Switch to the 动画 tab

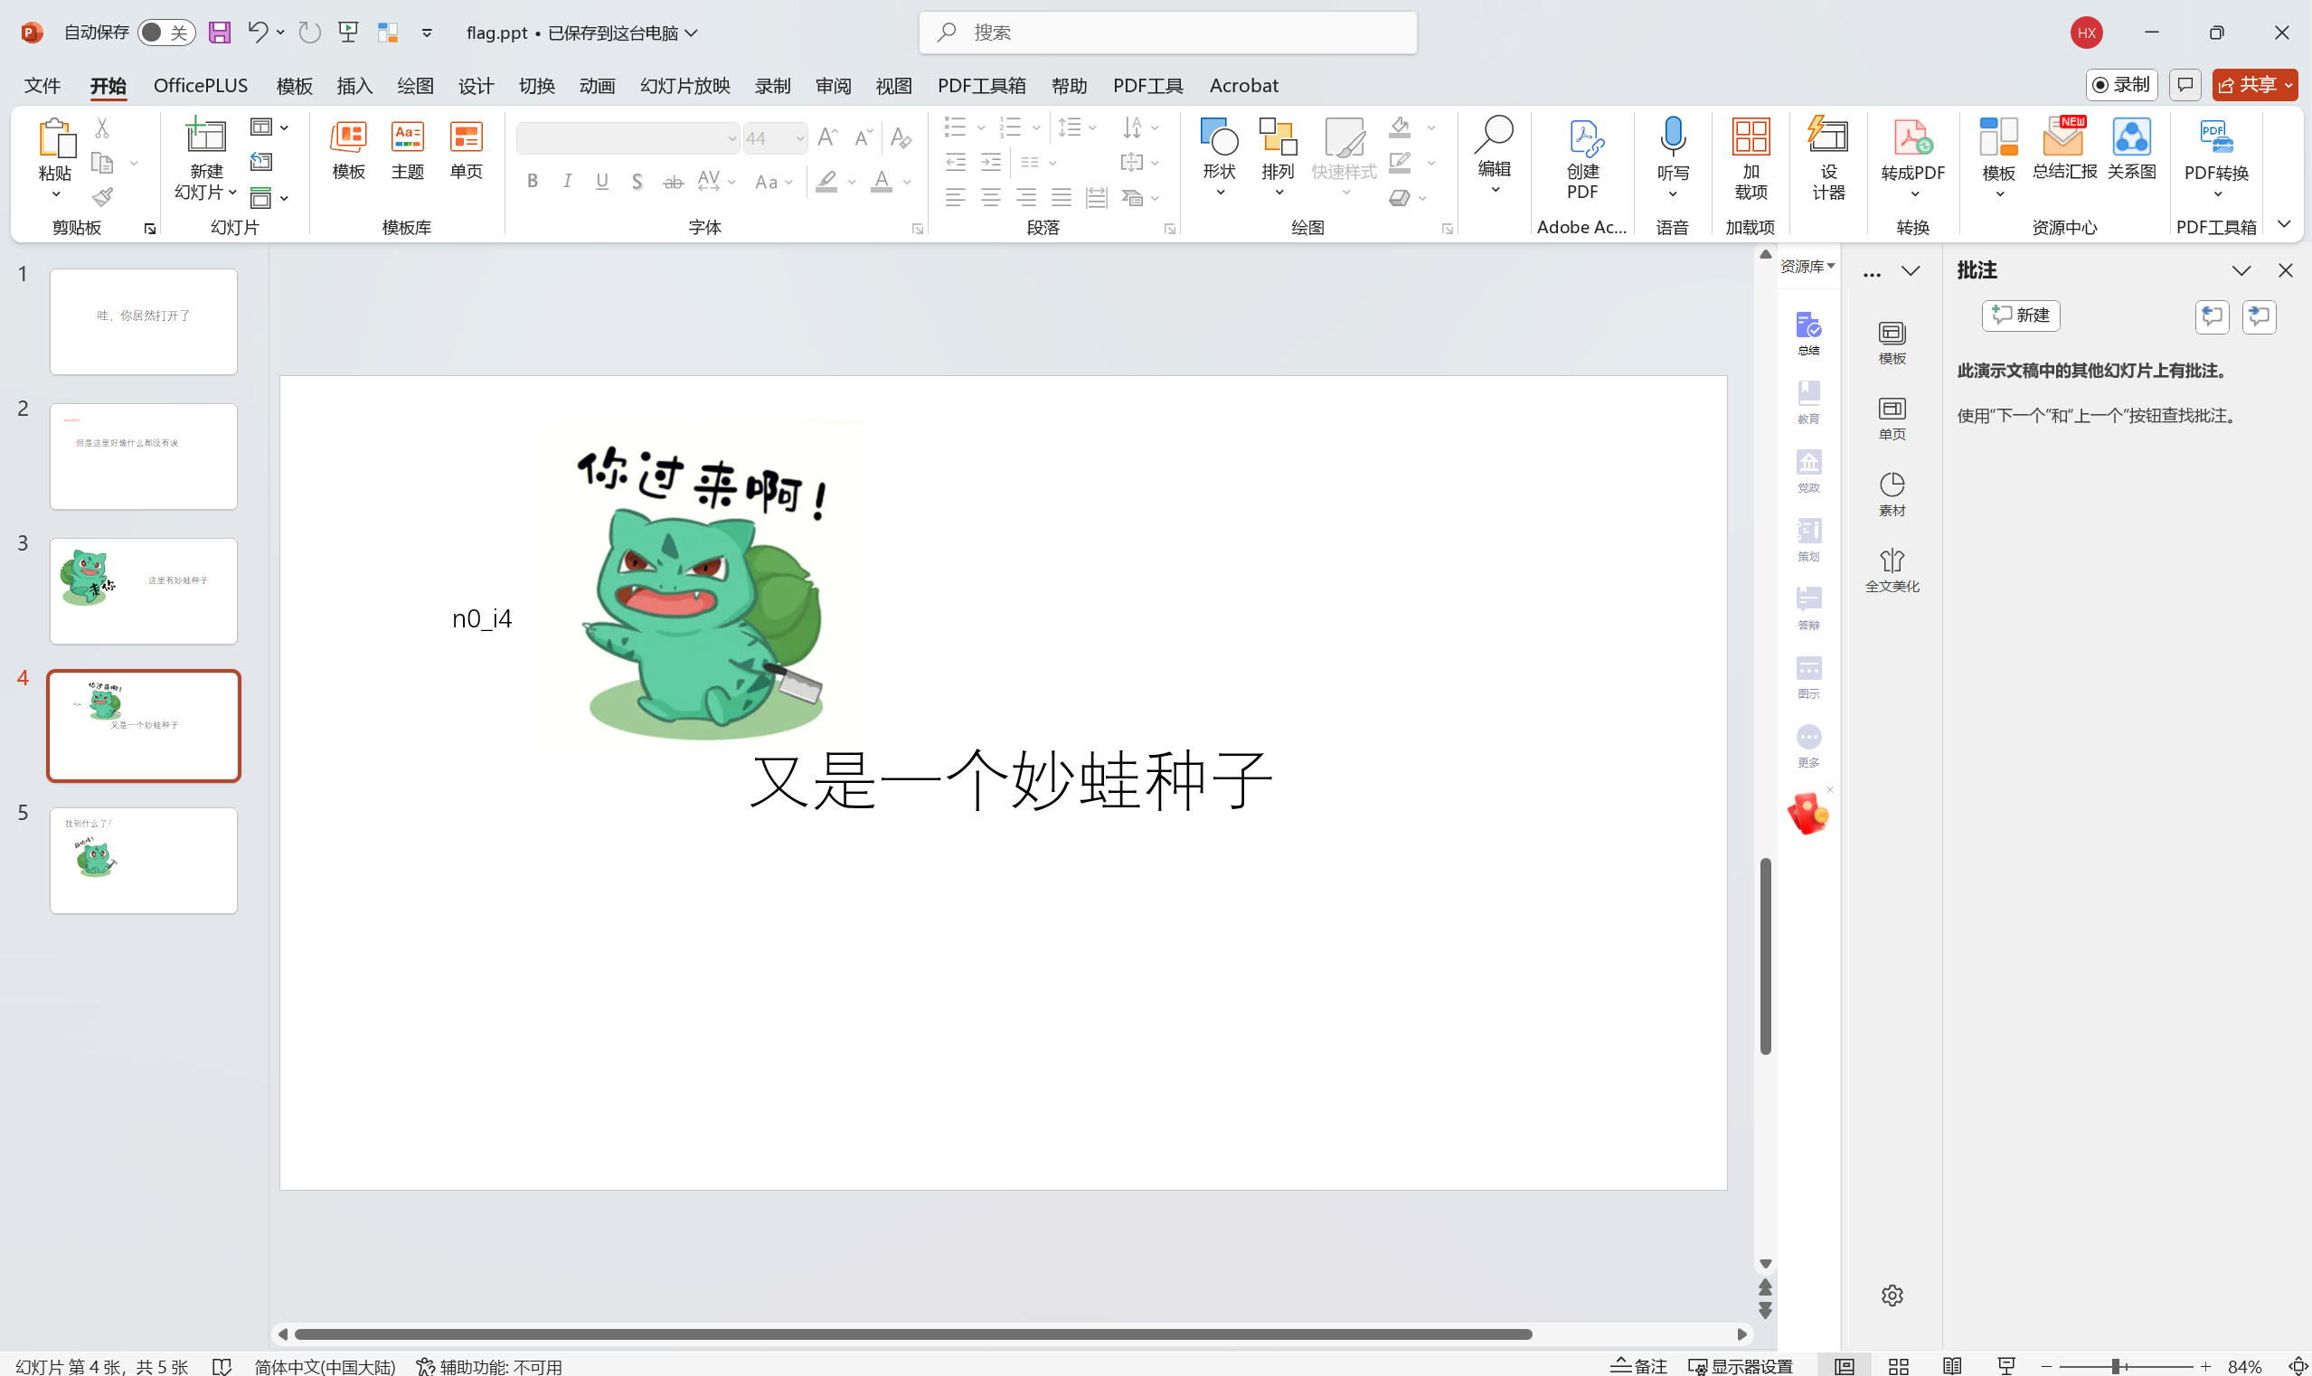598,85
